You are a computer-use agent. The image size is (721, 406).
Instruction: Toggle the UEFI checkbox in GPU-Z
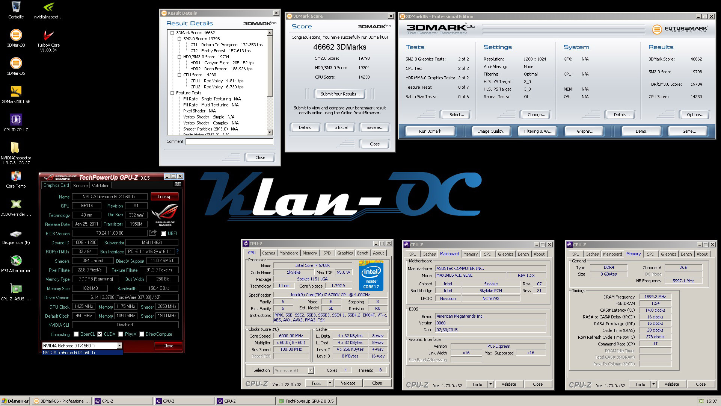(x=164, y=233)
